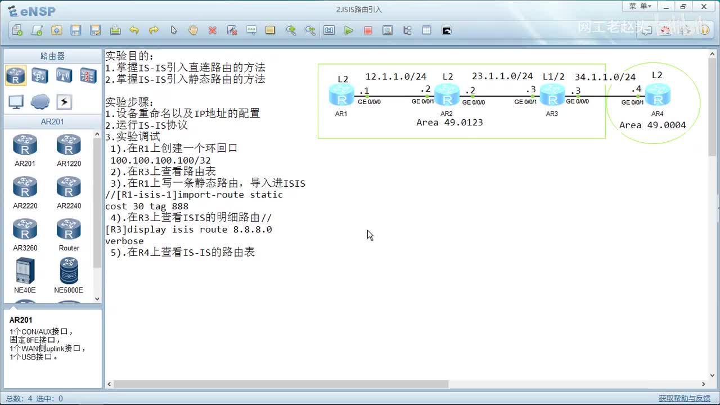Screen dimensions: 720x405
Task: Select the Firewall device category
Action: tap(88, 75)
